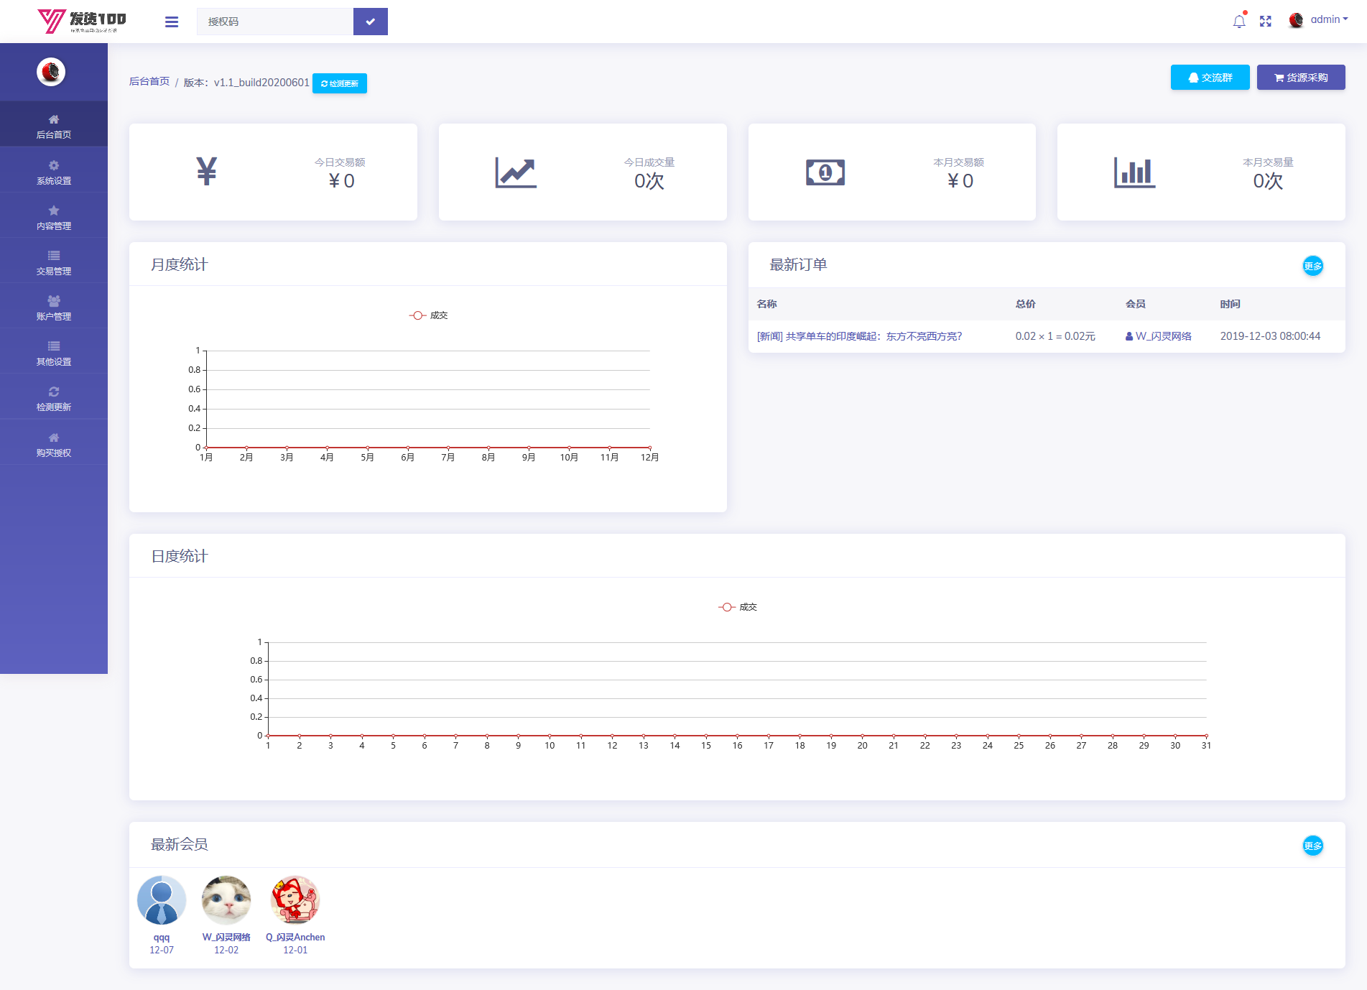Toggle fullscreen mode icon
The height and width of the screenshot is (990, 1367).
[x=1266, y=21]
